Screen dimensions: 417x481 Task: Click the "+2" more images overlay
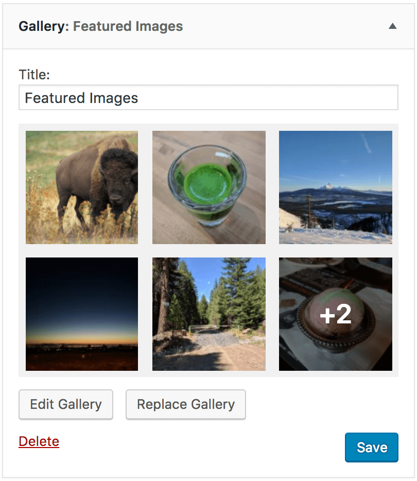click(336, 315)
